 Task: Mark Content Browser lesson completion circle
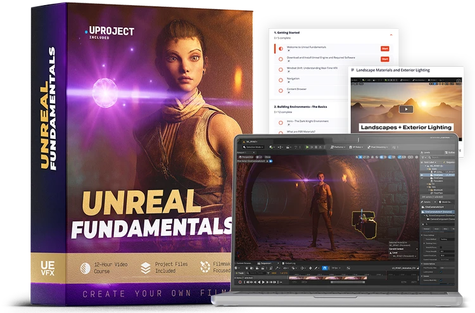tap(281, 91)
